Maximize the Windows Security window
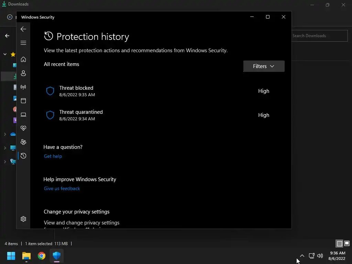 (267, 17)
